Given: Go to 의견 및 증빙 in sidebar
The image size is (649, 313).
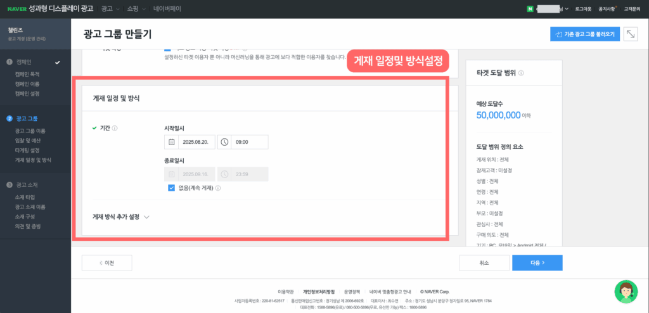Looking at the screenshot, I should click(x=27, y=226).
